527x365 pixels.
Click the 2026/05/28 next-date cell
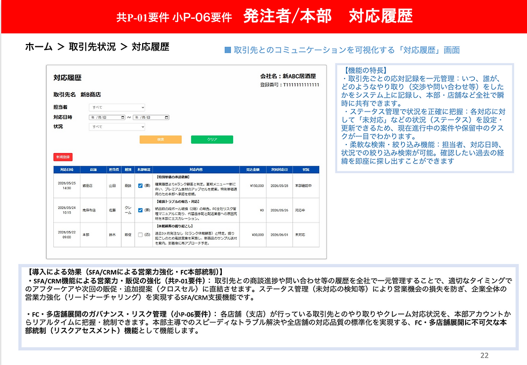click(x=279, y=185)
